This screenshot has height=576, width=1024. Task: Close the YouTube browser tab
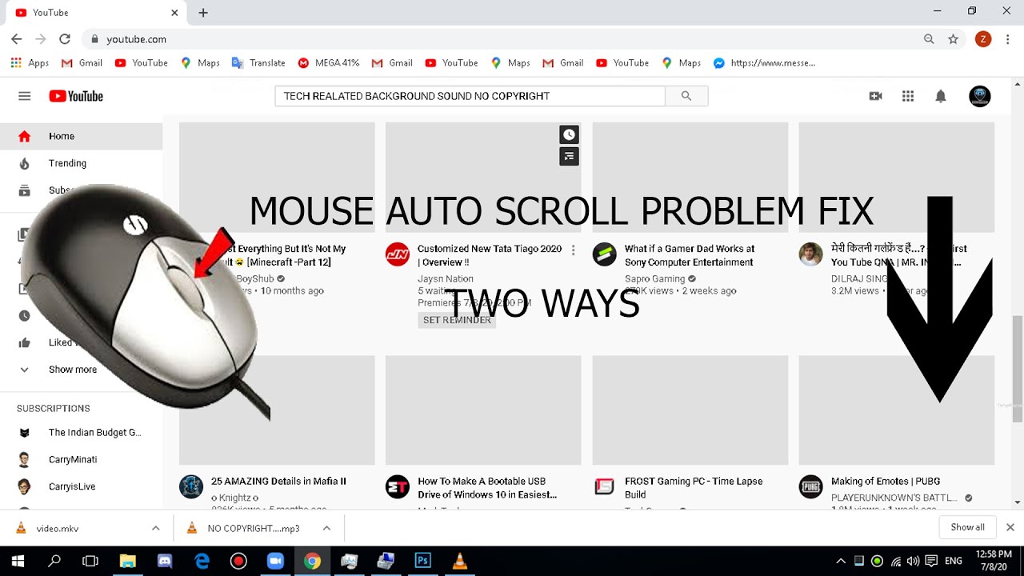click(x=175, y=13)
